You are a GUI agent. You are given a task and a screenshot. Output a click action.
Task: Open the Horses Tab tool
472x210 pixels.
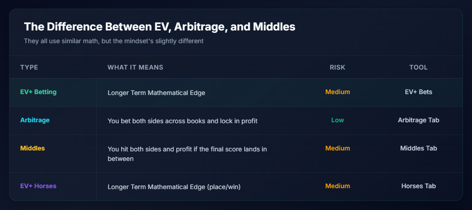tap(418, 186)
